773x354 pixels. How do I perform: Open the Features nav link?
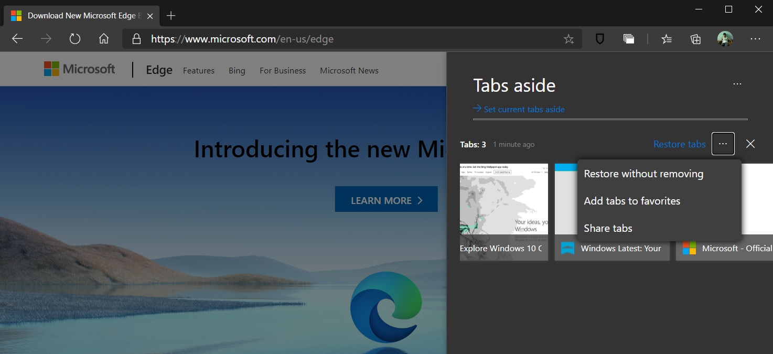[199, 70]
